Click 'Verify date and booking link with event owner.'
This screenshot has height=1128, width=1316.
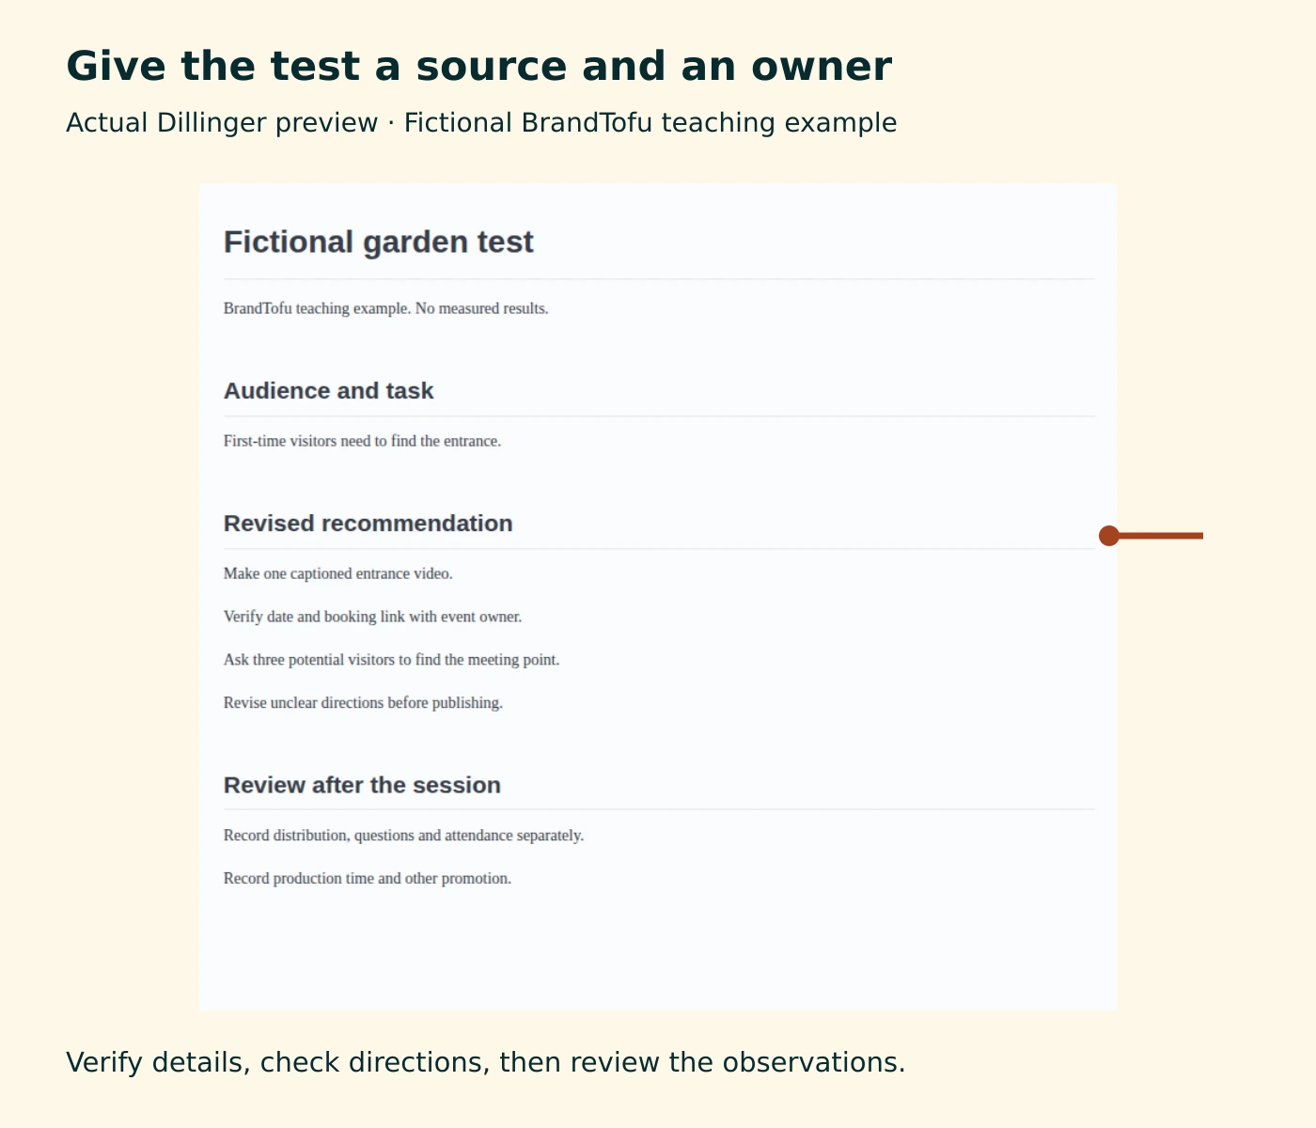[x=372, y=617]
